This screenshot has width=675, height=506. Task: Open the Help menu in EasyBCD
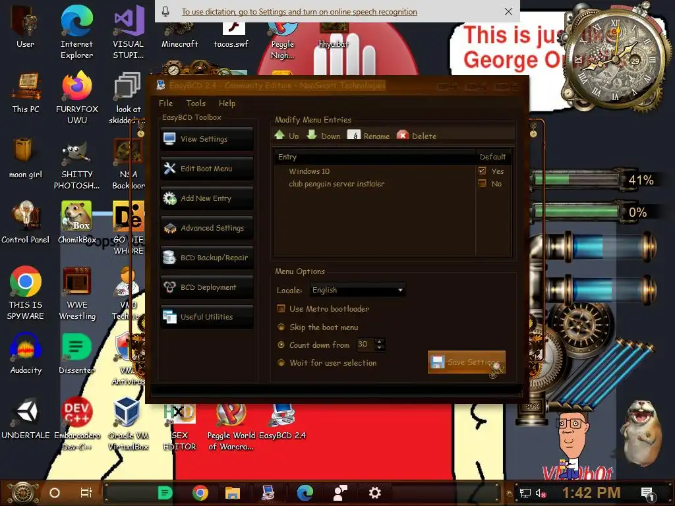pos(227,103)
